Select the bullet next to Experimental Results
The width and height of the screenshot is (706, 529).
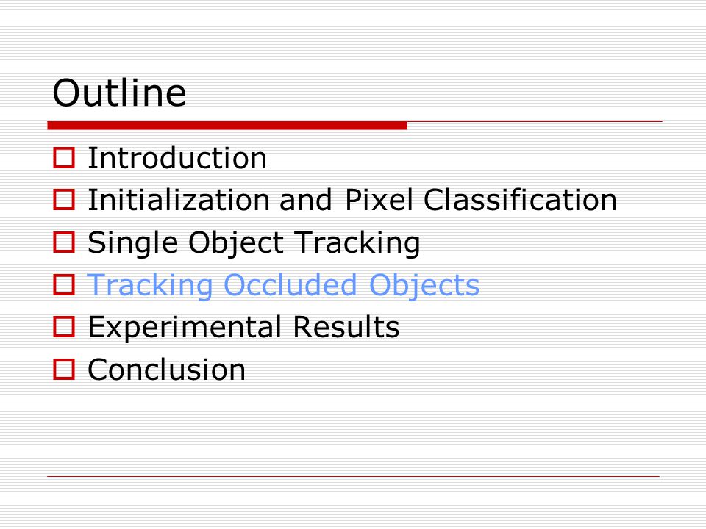coord(64,326)
